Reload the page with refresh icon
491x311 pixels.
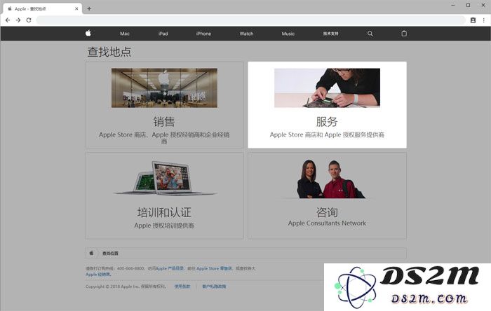coord(29,20)
